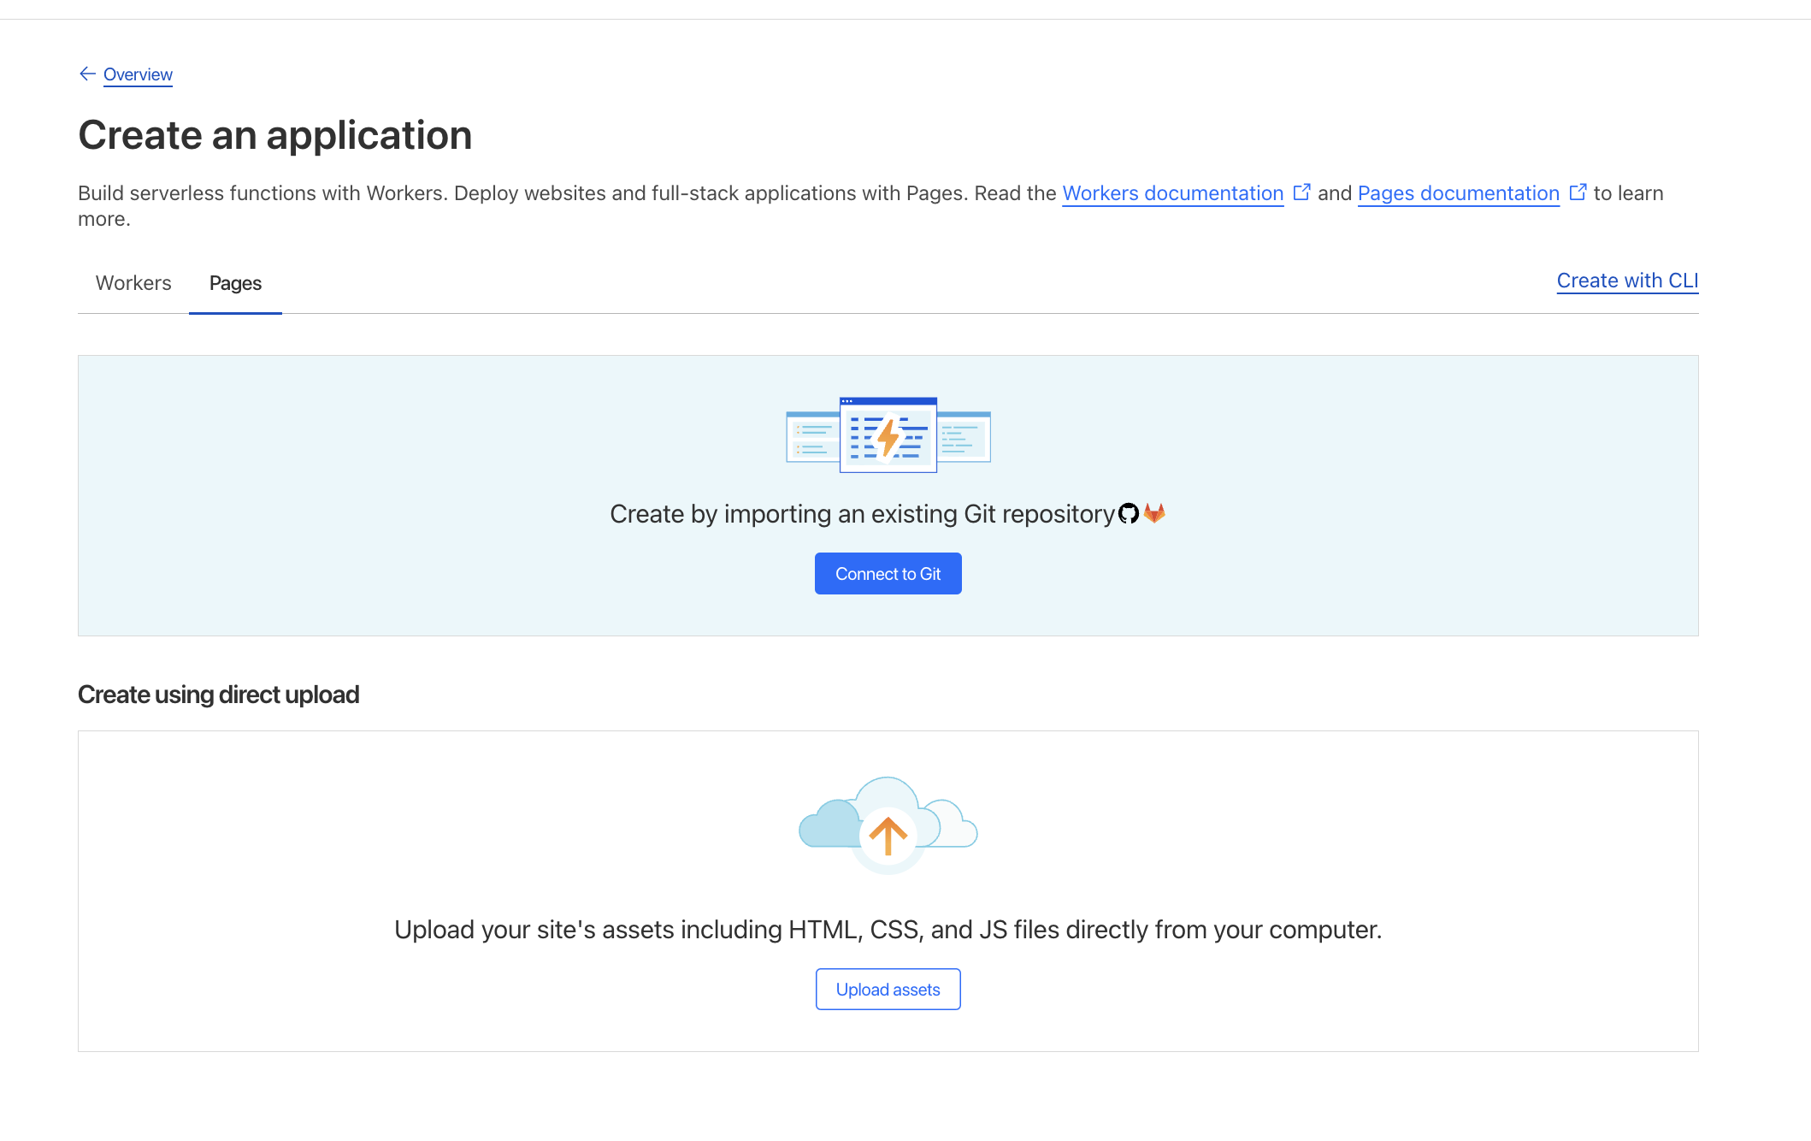Click external-link icon after Pages documentation
The height and width of the screenshot is (1141, 1811).
(1578, 192)
